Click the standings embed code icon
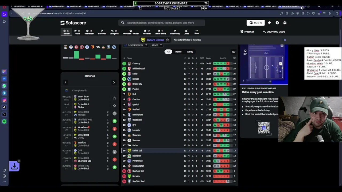342x192 pixels. coord(234,52)
